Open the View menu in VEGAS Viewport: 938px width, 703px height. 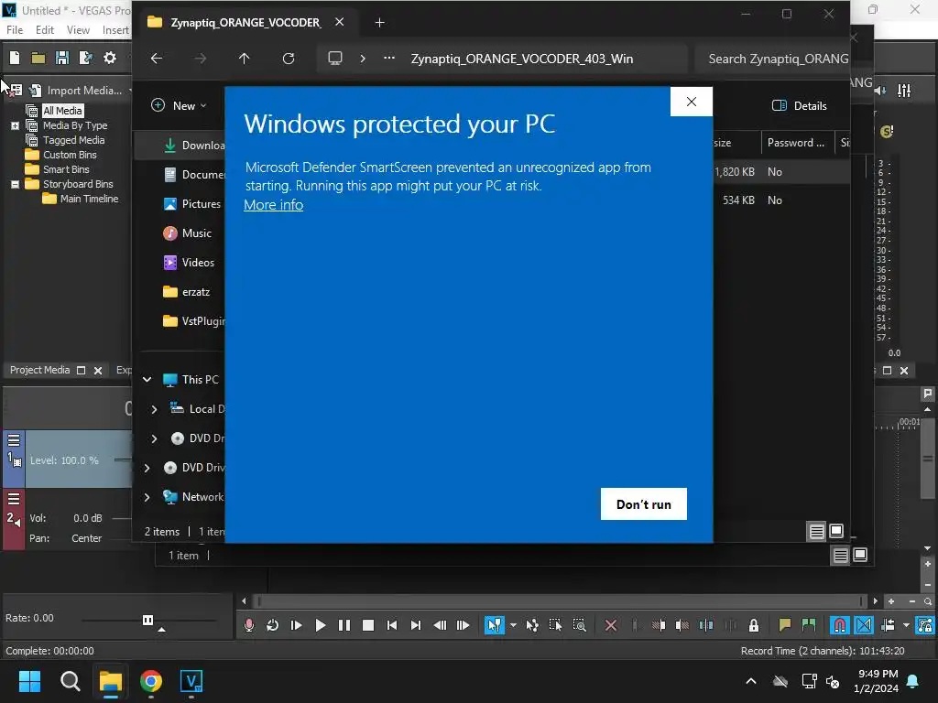[78, 30]
